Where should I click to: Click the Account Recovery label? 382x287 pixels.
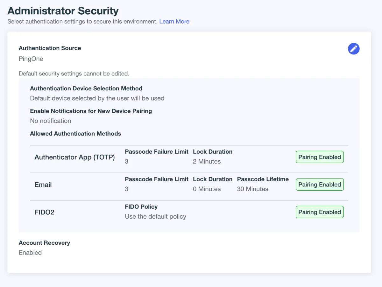[44, 243]
